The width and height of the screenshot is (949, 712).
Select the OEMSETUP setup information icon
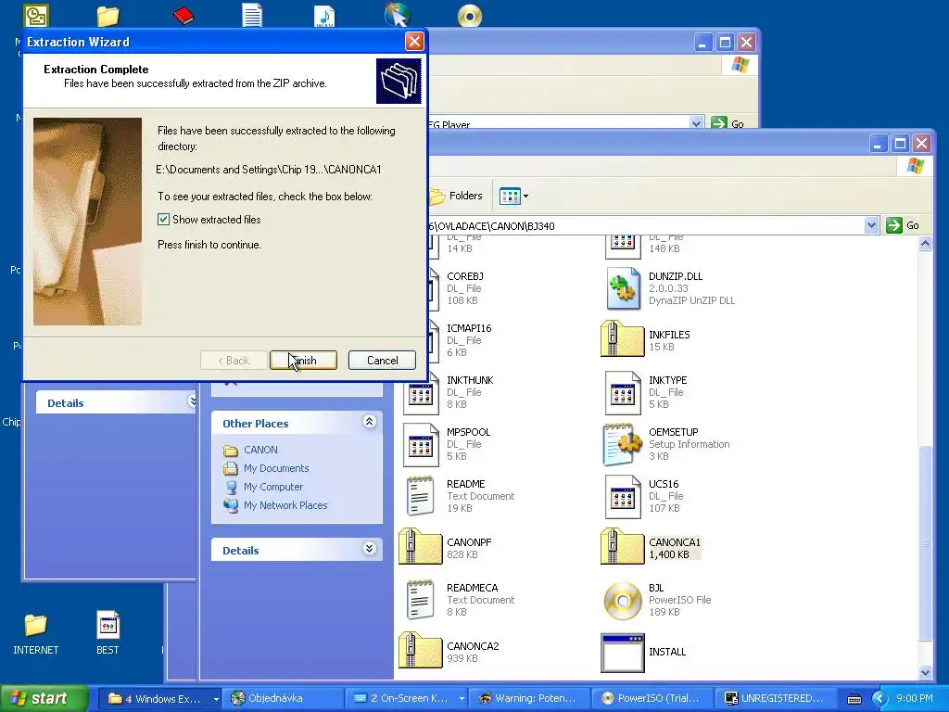[x=622, y=444]
